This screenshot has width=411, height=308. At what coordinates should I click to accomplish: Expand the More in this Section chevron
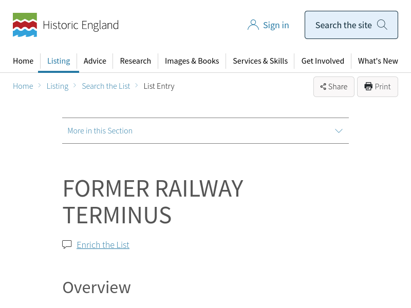(x=339, y=131)
